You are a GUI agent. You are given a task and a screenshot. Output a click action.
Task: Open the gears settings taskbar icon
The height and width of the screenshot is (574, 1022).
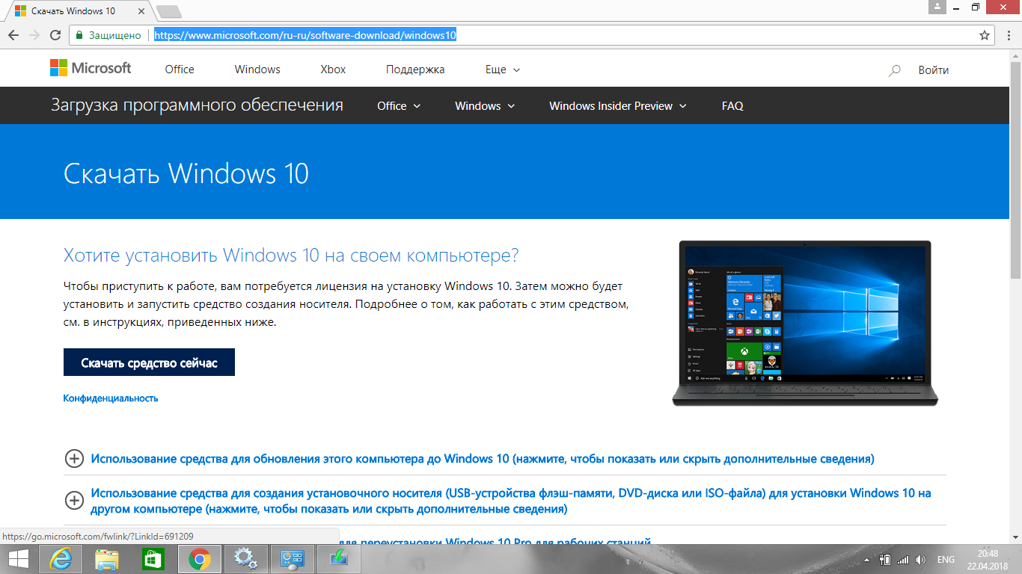tap(245, 559)
